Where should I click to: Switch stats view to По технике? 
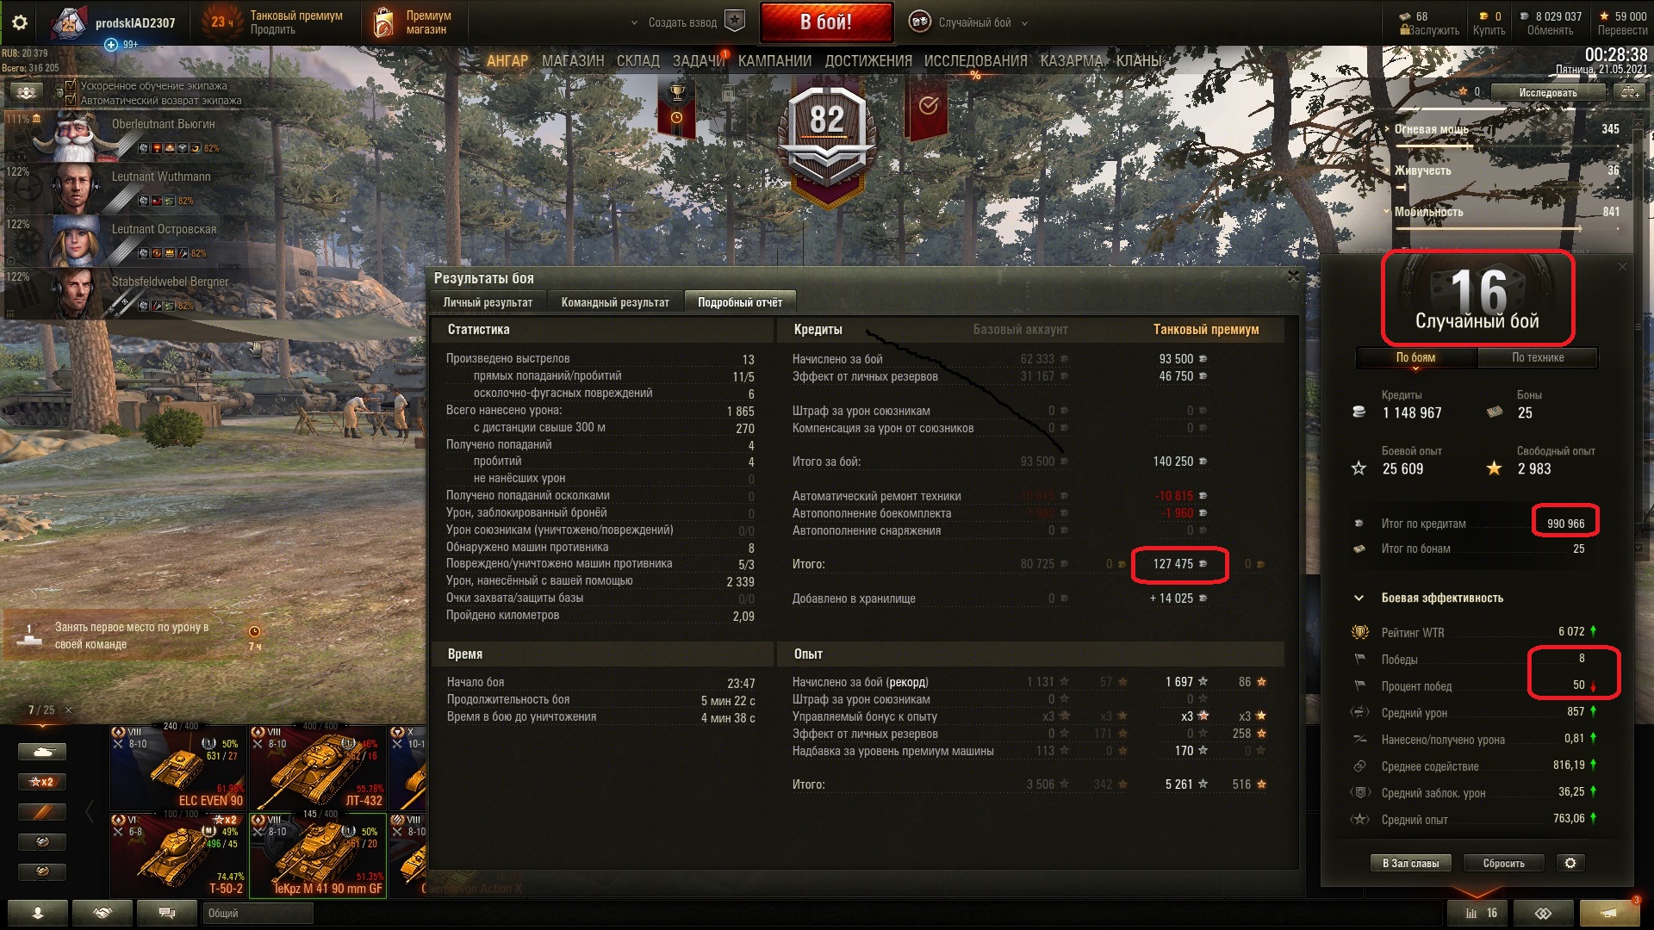pyautogui.click(x=1538, y=357)
